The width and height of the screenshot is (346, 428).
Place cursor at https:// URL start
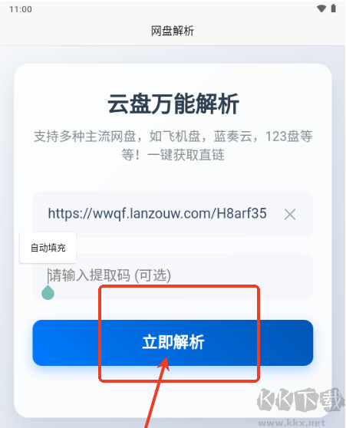pos(70,213)
